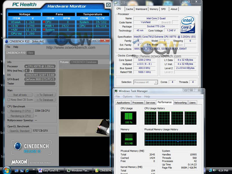Viewport: 232px width, 174px height.
Task: Click the Core Speed 3200.2 MHz value
Action: (144, 60)
